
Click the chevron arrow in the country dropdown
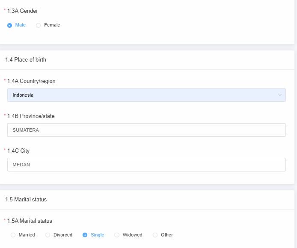(x=280, y=95)
